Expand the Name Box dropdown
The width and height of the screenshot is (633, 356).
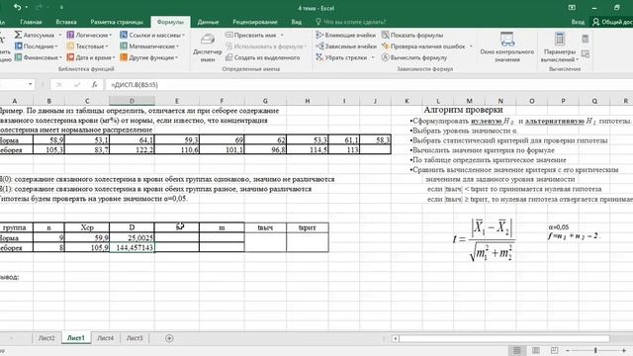click(x=31, y=84)
